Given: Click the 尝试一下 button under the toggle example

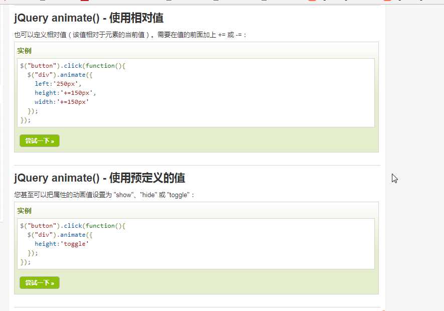Looking at the screenshot, I should point(40,282).
